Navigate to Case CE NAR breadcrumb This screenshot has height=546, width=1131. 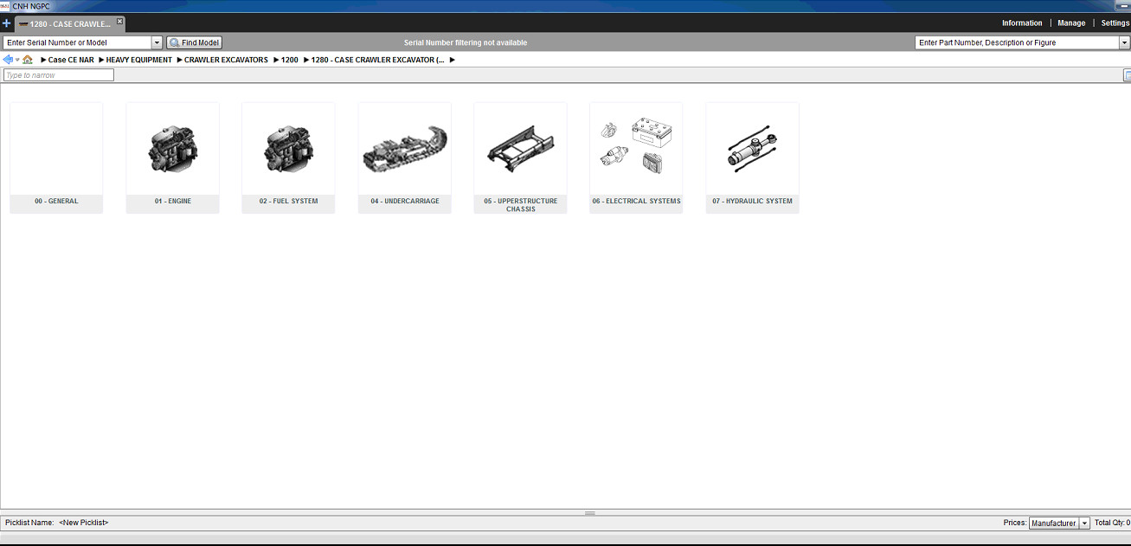[71, 61]
